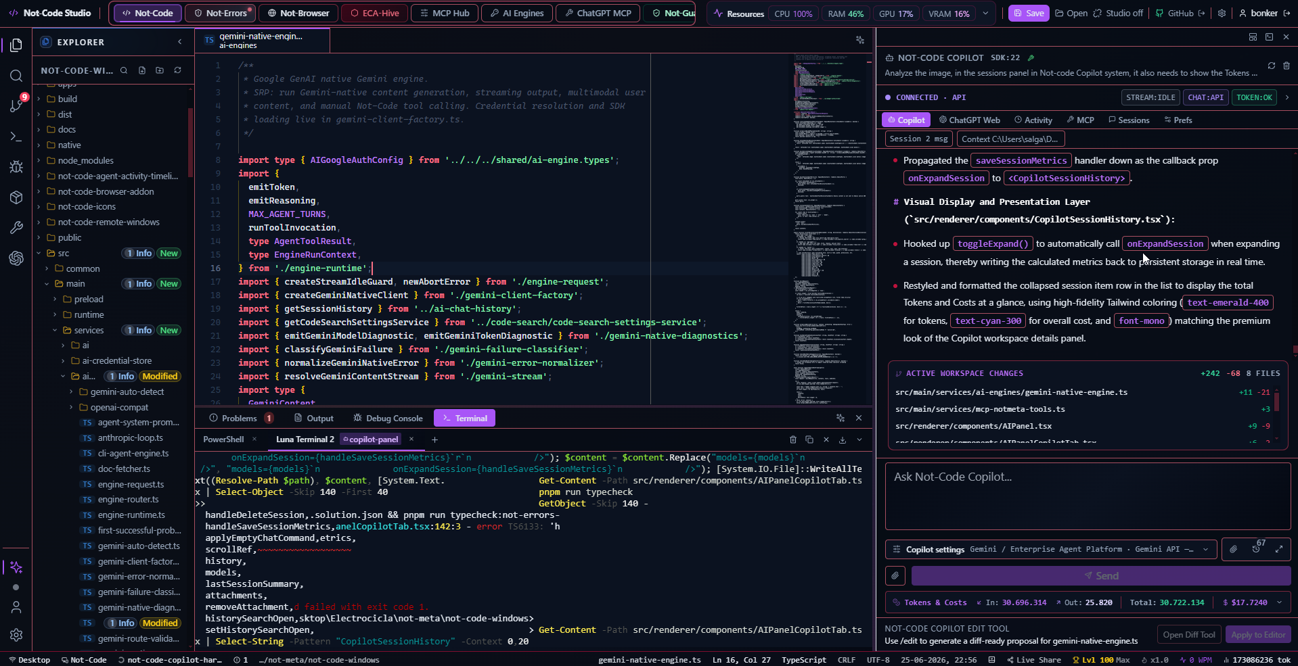The height and width of the screenshot is (666, 1298).
Task: Click the history icon with 67 badge
Action: pyautogui.click(x=1256, y=549)
